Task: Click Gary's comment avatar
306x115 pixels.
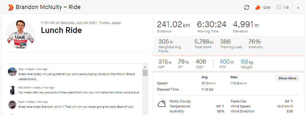Action: pyautogui.click(x=12, y=72)
